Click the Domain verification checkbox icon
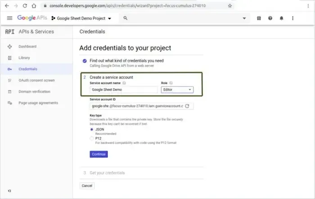 coord(9,92)
